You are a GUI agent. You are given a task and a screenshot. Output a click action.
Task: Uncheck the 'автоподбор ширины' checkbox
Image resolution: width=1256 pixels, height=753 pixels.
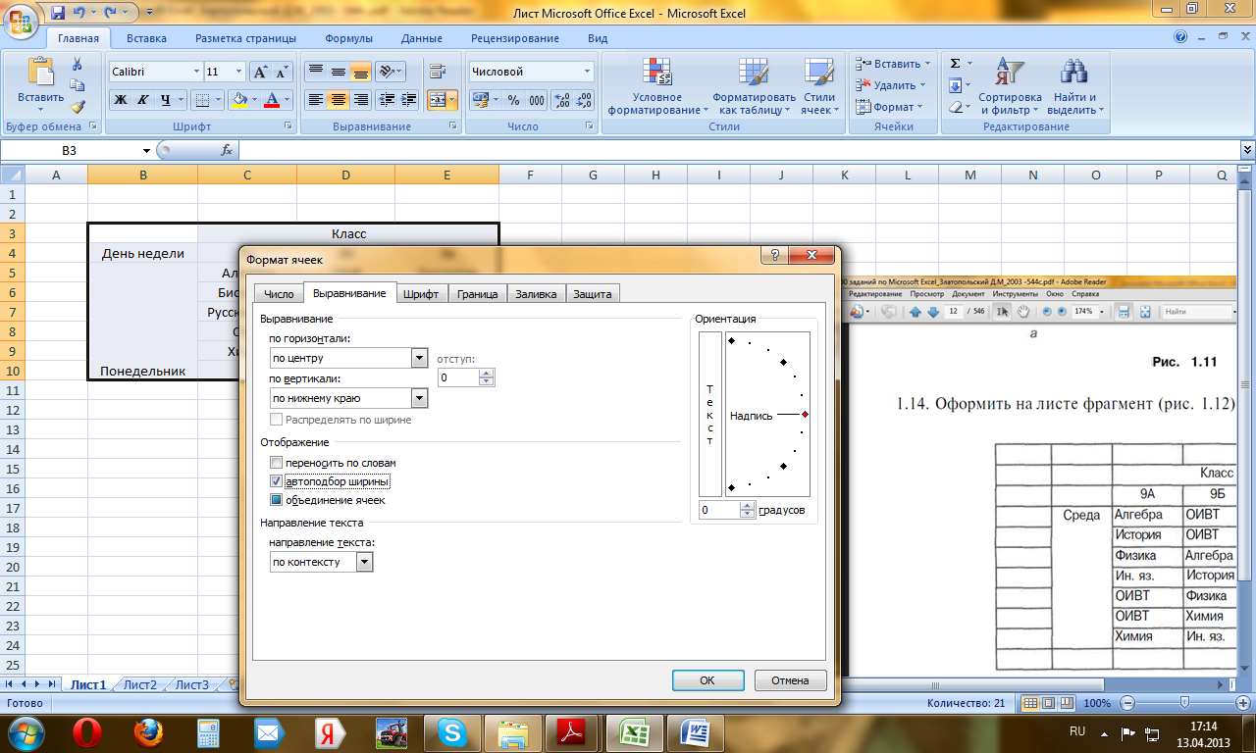(276, 481)
